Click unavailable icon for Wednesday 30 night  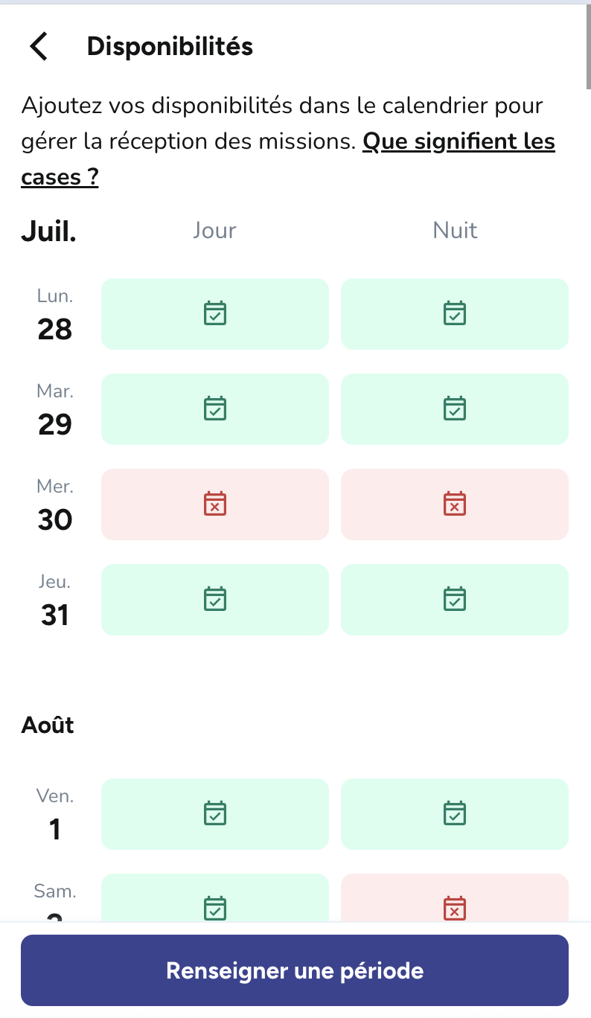pyautogui.click(x=455, y=504)
